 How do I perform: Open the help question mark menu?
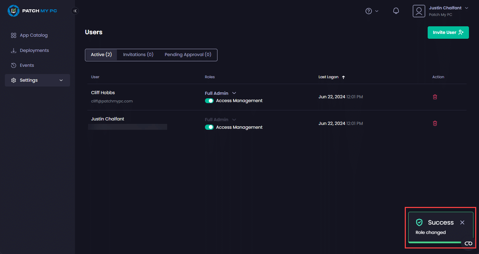369,11
